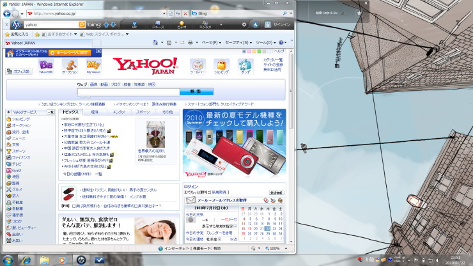Switch to 経済 news tab
473x266 pixels.
click(95, 112)
